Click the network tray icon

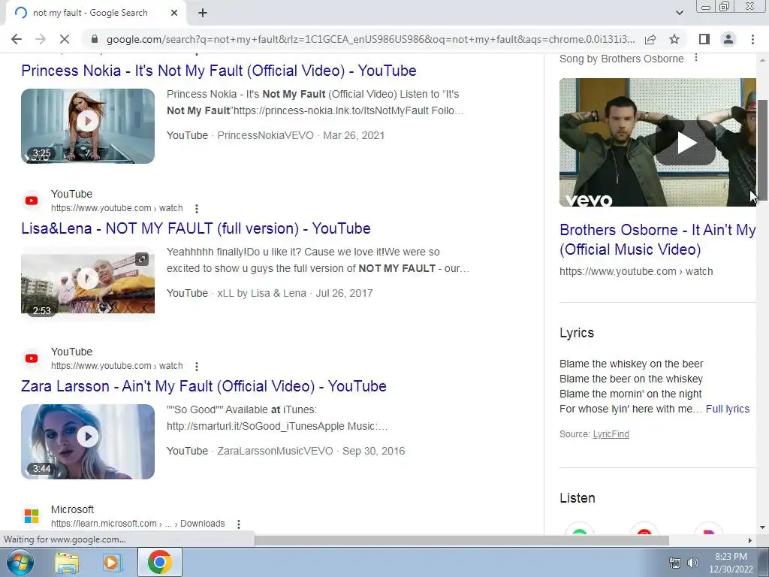[x=675, y=563]
